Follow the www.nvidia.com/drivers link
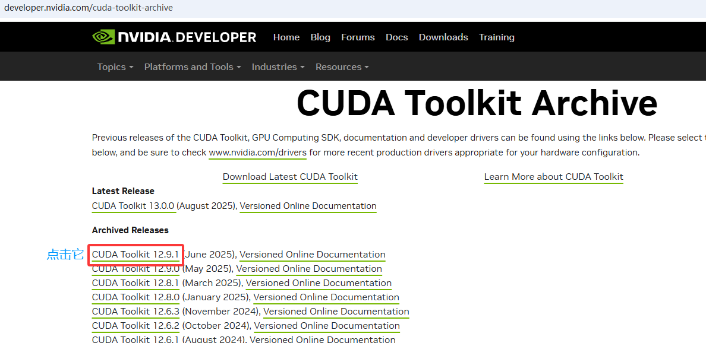The width and height of the screenshot is (706, 343). 257,153
